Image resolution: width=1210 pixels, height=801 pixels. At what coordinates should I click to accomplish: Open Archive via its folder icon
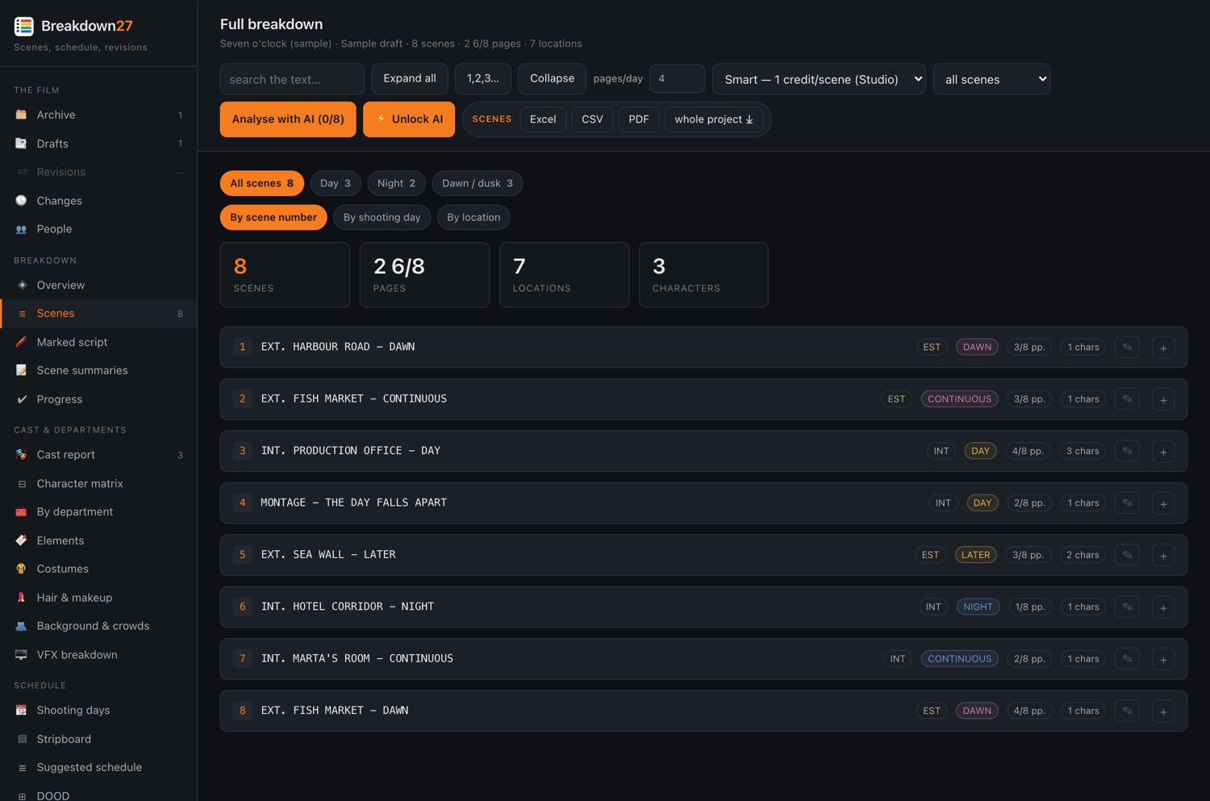(x=22, y=115)
